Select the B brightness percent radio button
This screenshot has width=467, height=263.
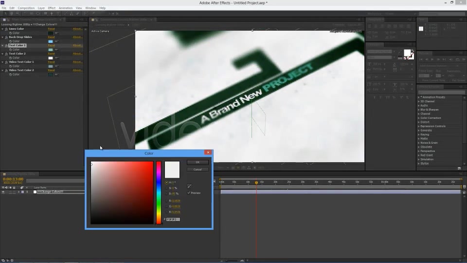[x=166, y=193]
